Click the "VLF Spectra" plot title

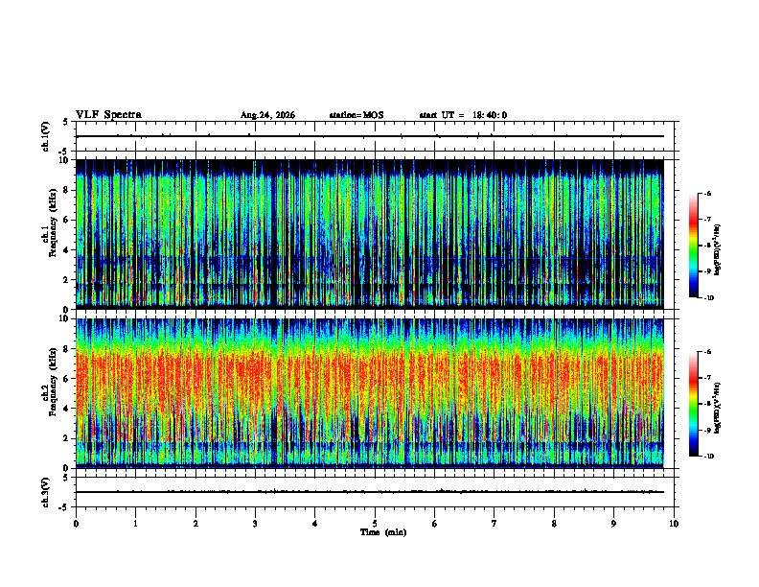pos(108,115)
